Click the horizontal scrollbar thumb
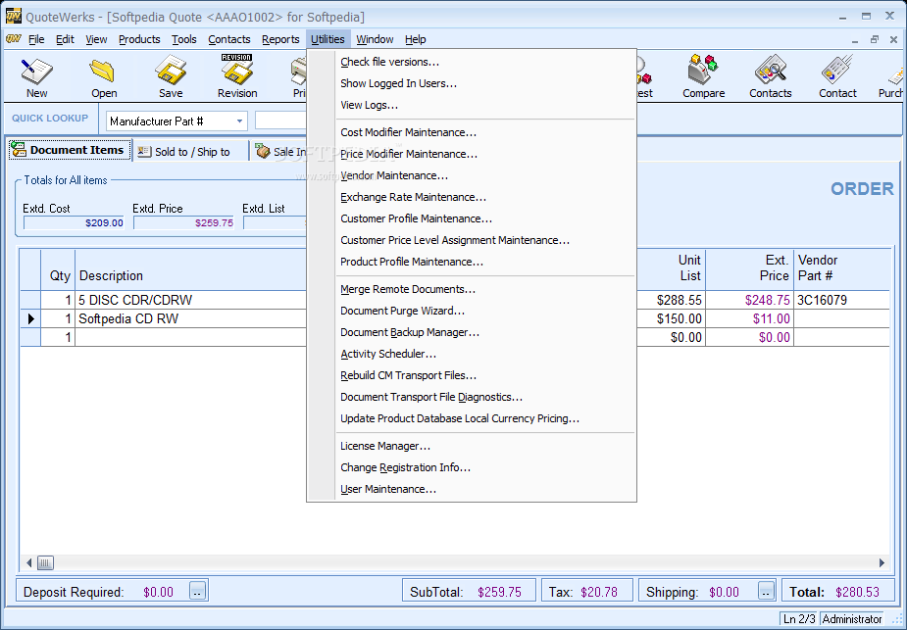 click(x=45, y=562)
